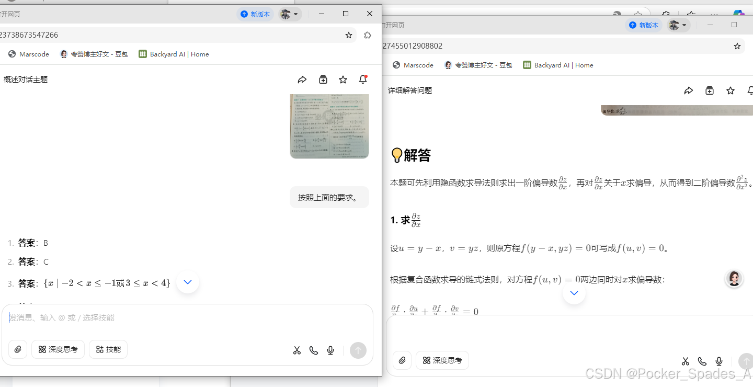Open 夸赞博主好文 - 豆包 bookmark in front window
The width and height of the screenshot is (753, 387).
tap(94, 54)
